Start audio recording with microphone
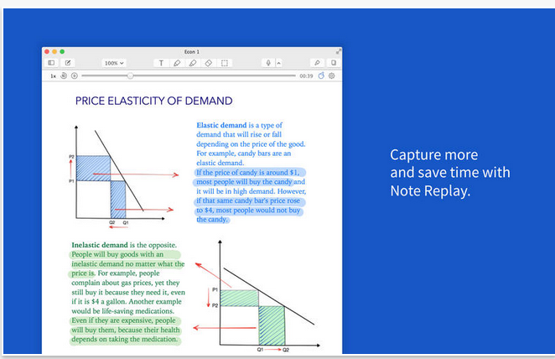 coord(268,63)
